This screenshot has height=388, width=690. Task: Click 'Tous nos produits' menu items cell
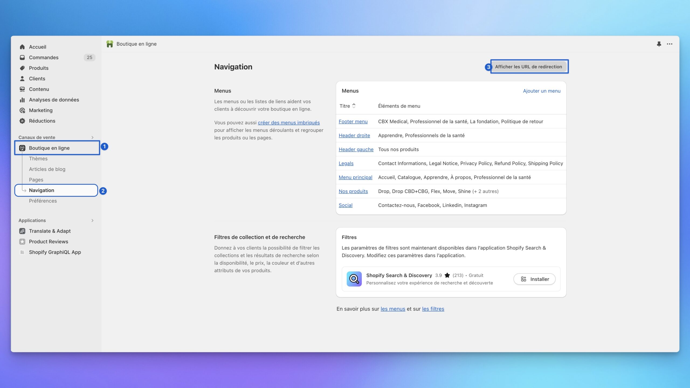[x=398, y=150]
